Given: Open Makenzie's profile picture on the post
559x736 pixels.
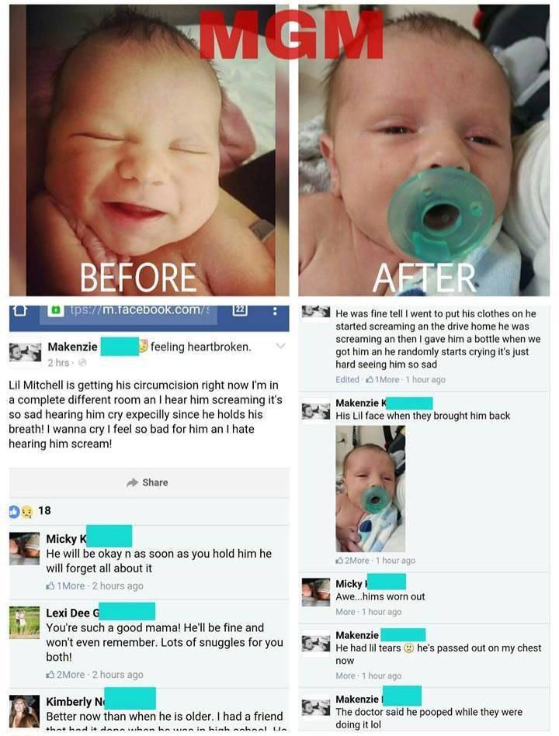Looking at the screenshot, I should click(26, 353).
